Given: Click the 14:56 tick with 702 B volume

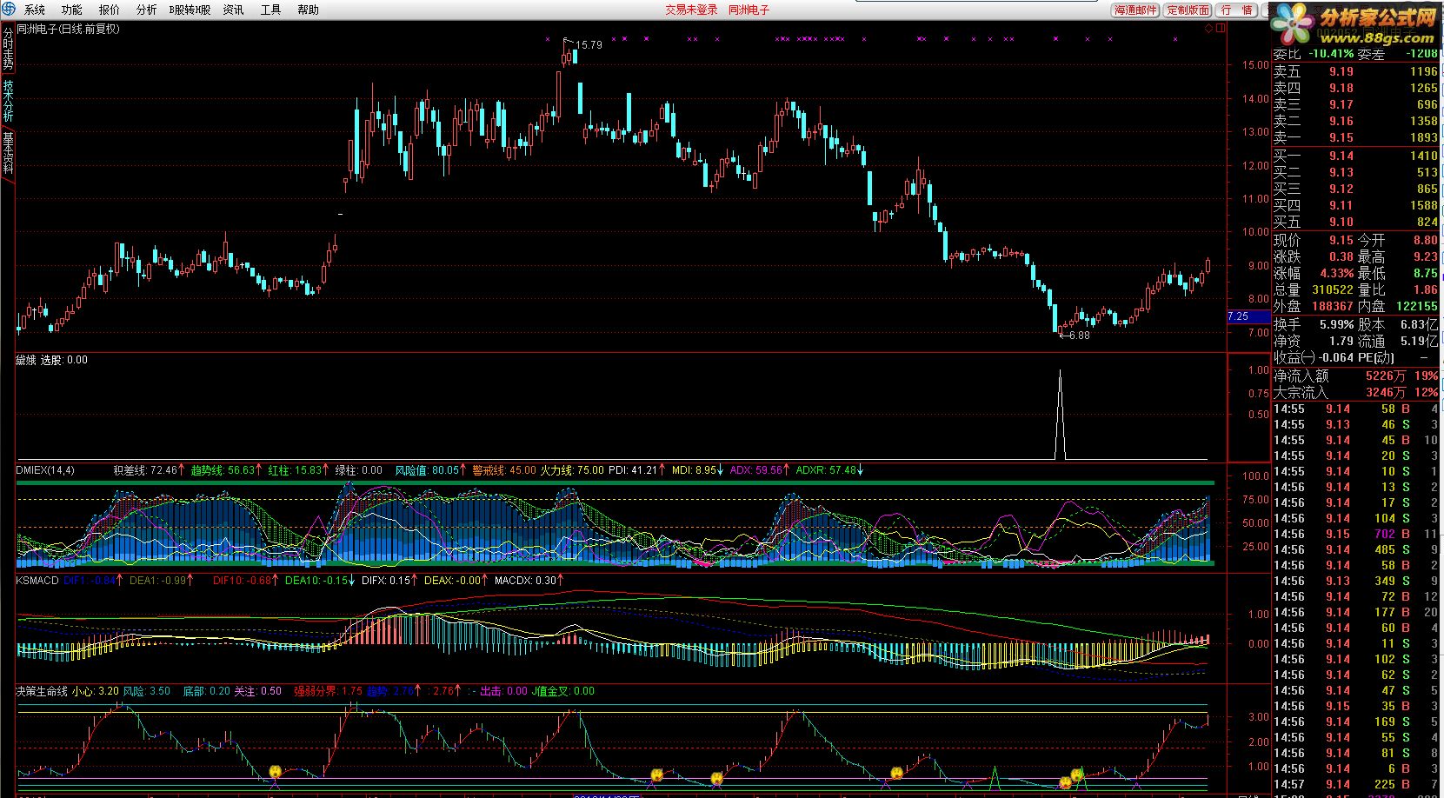Looking at the screenshot, I should pos(1356,534).
